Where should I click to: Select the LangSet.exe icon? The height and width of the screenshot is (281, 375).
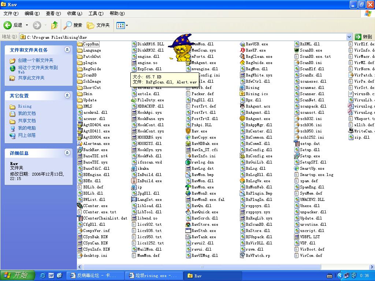134,199
